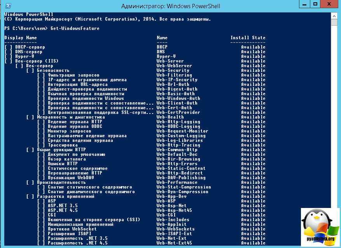Viewport: 341px width, 248px height.
Task: Click the Web-Asp-Net45 feature name
Action: pos(174,210)
